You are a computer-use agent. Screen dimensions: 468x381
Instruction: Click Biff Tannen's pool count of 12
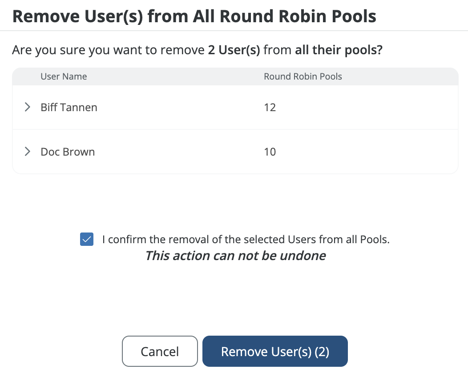[x=270, y=107]
